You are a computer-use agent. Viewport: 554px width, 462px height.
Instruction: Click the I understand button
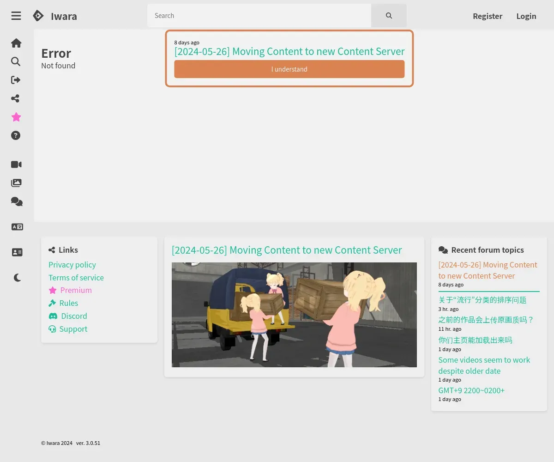289,69
